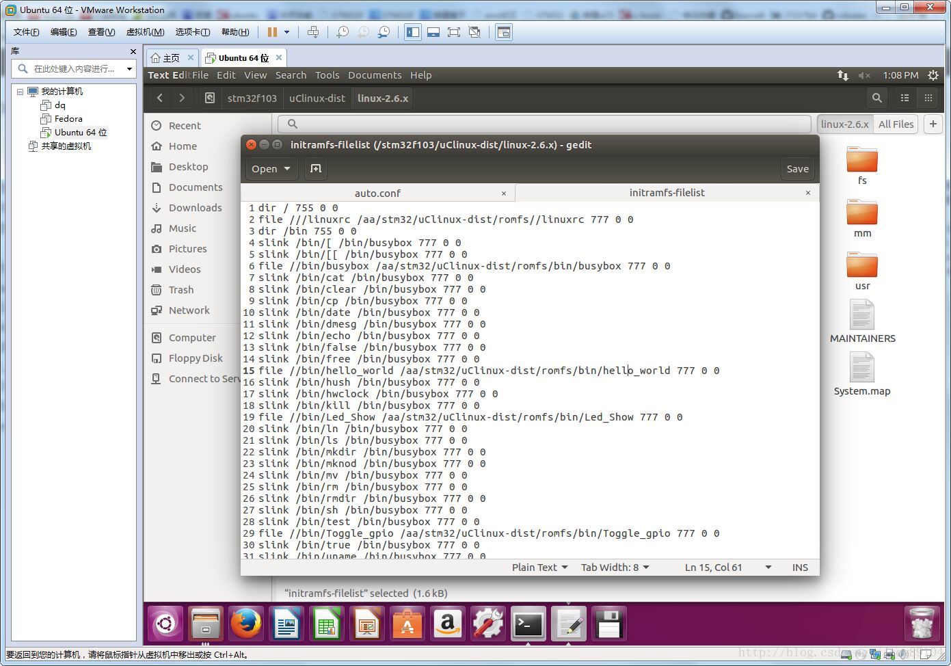Click the stm32f103 path breadcrumb

click(x=252, y=98)
